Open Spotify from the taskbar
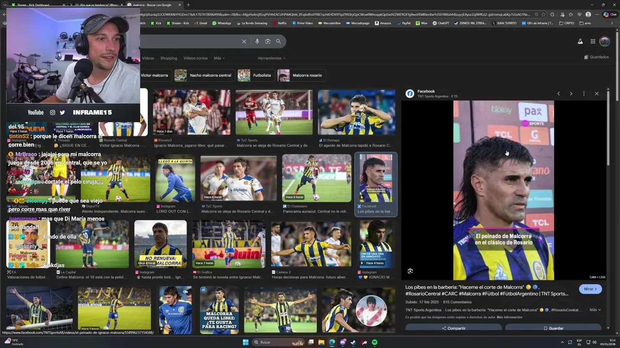Screen dimensions: 620x348 [x=374, y=342]
